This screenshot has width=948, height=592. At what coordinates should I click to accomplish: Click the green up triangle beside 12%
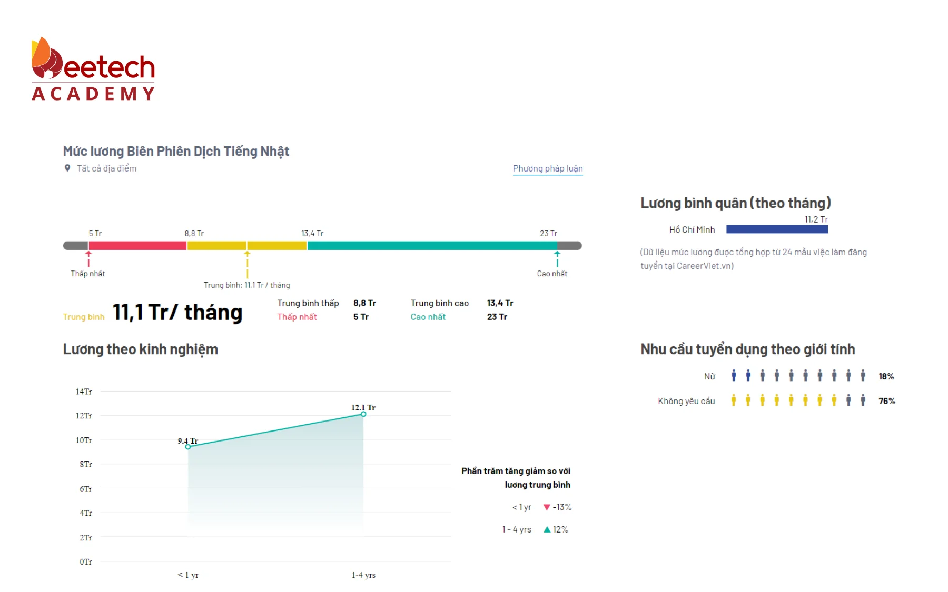point(547,529)
